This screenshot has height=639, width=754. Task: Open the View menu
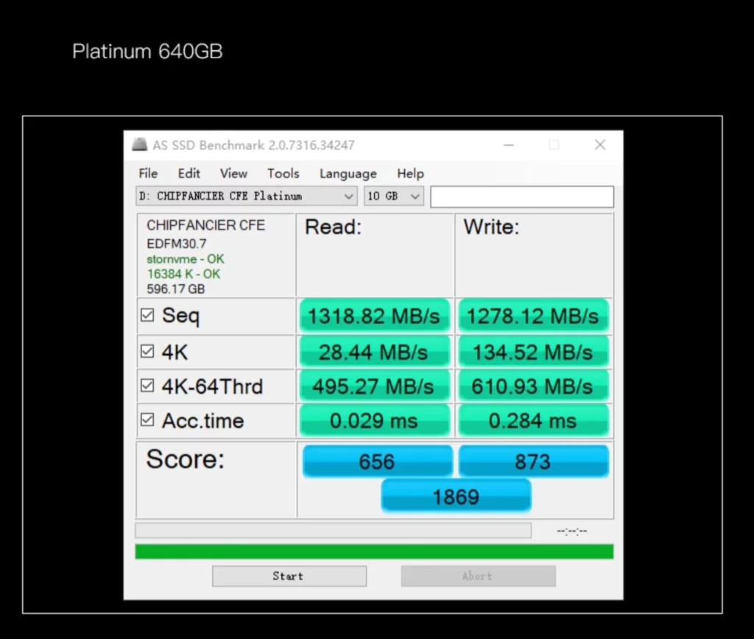click(x=233, y=173)
